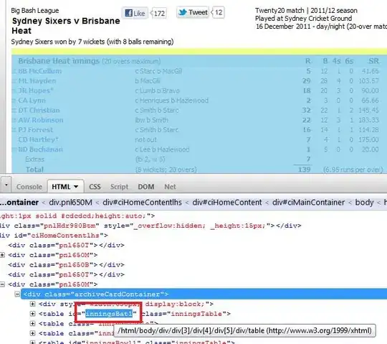Click the Twitter Tweet button
The width and height of the screenshot is (387, 344).
coord(193,12)
